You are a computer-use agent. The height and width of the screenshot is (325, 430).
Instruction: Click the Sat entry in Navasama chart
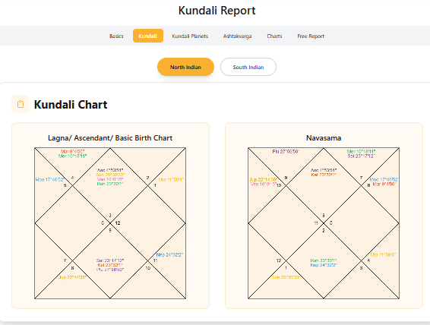pos(361,156)
